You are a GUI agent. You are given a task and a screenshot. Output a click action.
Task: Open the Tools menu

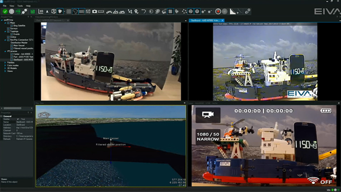pyautogui.click(x=20, y=6)
